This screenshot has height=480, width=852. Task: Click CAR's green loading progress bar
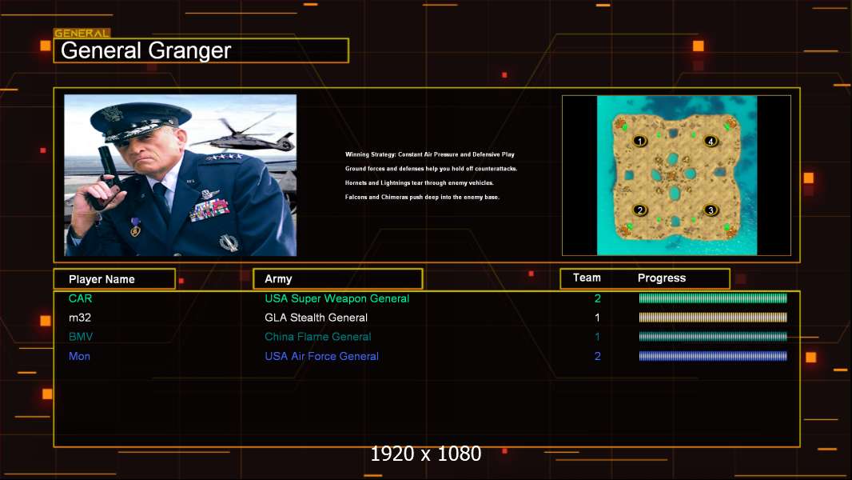tap(713, 298)
